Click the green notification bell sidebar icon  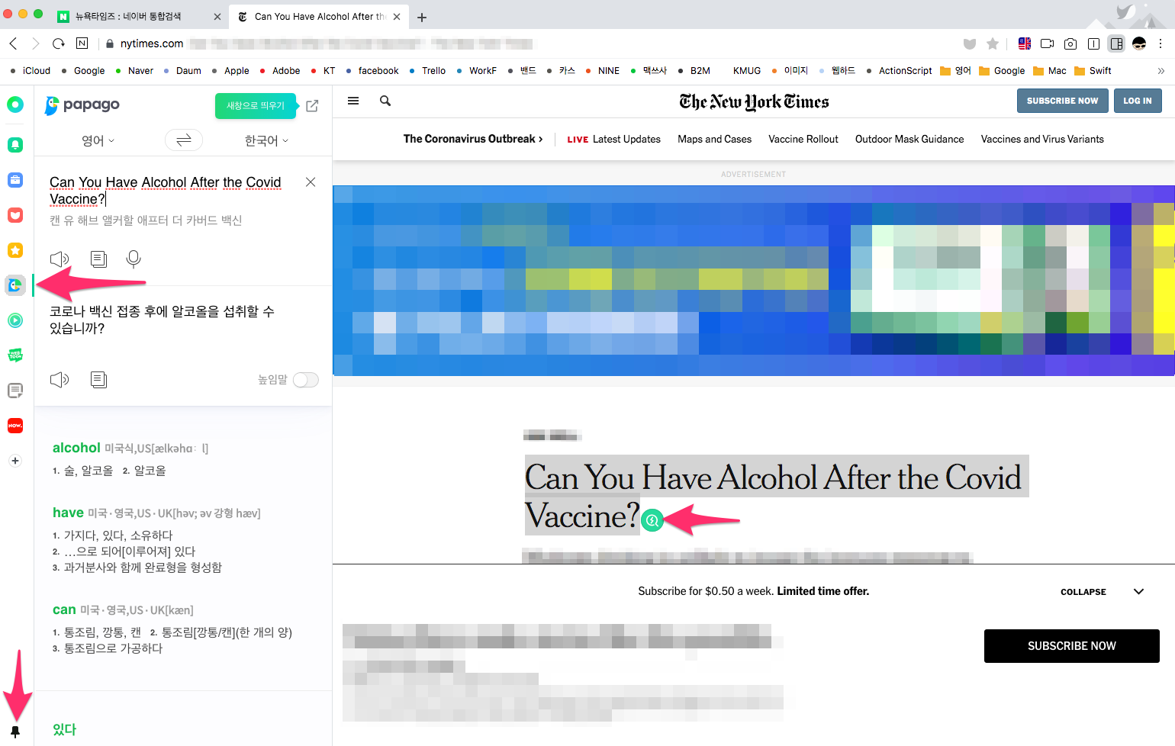point(15,144)
